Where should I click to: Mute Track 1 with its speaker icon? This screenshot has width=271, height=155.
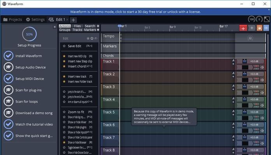262,67
